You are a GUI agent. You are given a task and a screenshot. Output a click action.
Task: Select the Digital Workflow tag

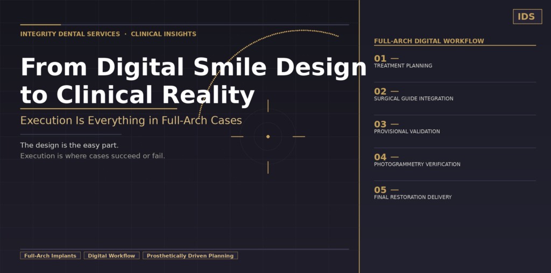coord(111,256)
